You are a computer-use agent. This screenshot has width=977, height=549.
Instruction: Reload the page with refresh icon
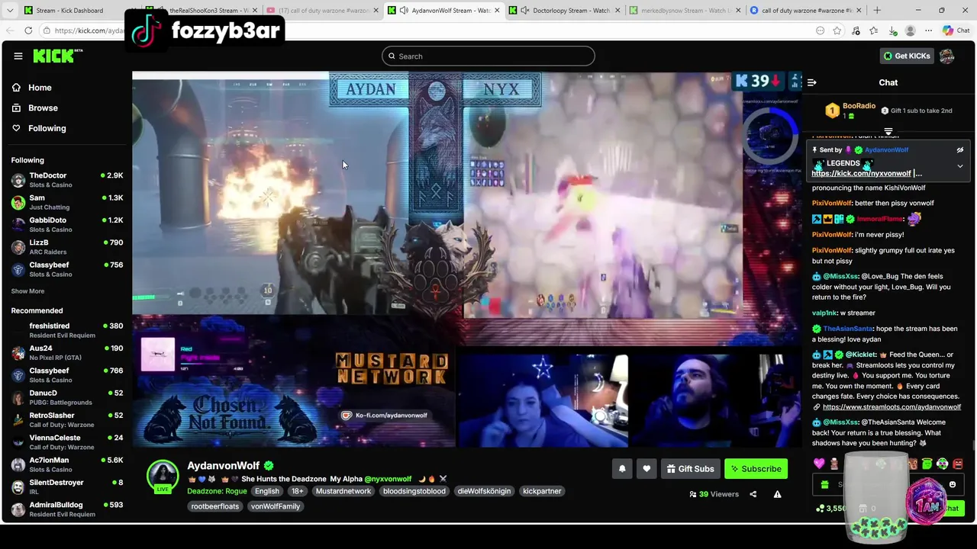click(x=28, y=30)
